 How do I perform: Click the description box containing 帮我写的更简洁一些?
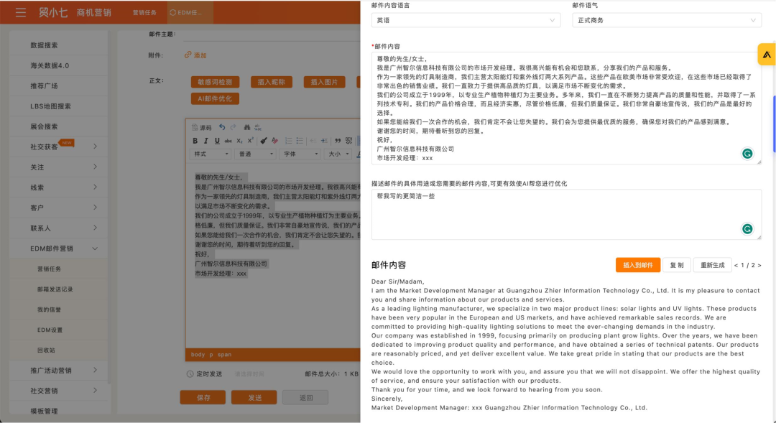tap(566, 214)
